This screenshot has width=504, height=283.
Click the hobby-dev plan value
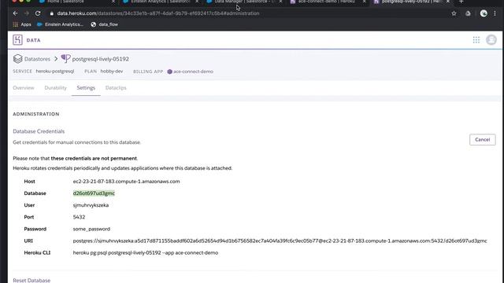112,72
